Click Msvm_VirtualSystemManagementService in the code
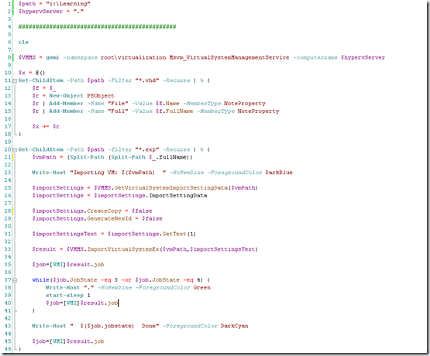Viewport: 430px width, 356px height. click(229, 57)
